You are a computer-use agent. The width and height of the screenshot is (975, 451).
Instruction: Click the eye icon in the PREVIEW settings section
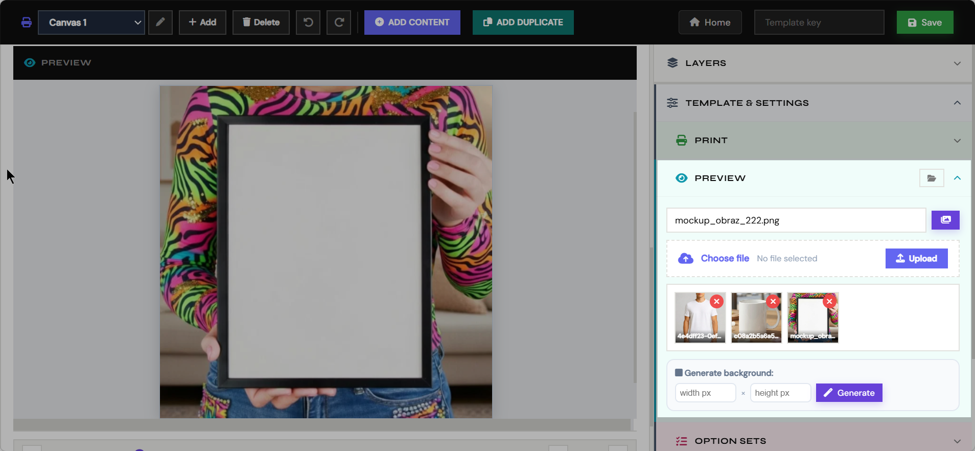pyautogui.click(x=682, y=178)
